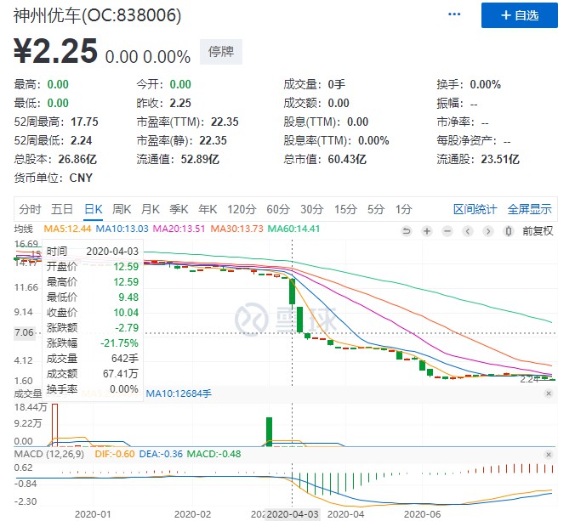The width and height of the screenshot is (575, 521).
Task: Click the 总股本 26.86亿 value
Action: (x=77, y=159)
